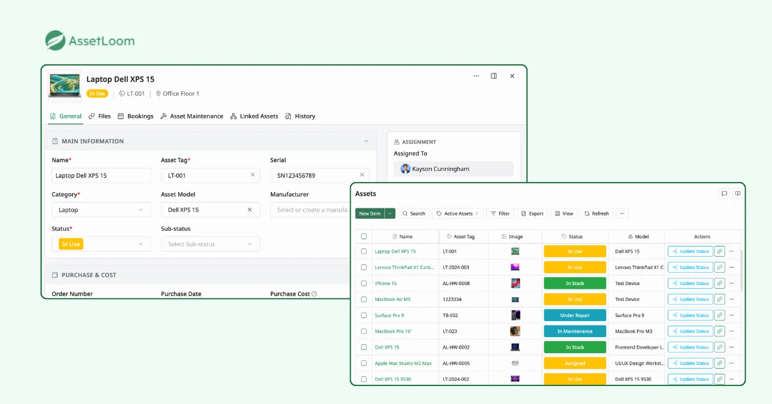This screenshot has height=404, width=772.
Task: Open the View columns menu in Assets toolbar
Action: 564,214
